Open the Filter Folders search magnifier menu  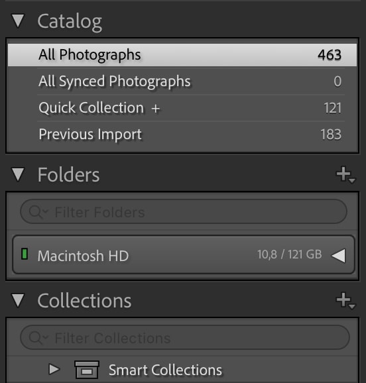coord(38,212)
